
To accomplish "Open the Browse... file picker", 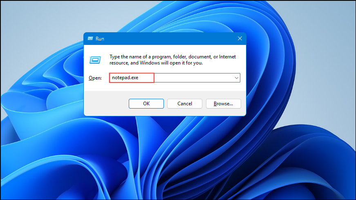I will click(x=224, y=104).
